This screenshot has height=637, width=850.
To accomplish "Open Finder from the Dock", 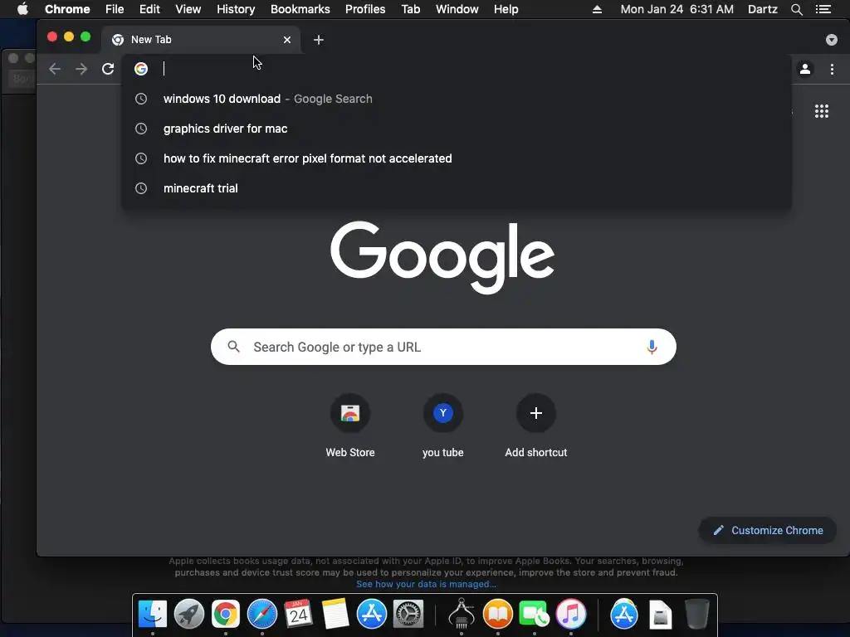I will 153,614.
